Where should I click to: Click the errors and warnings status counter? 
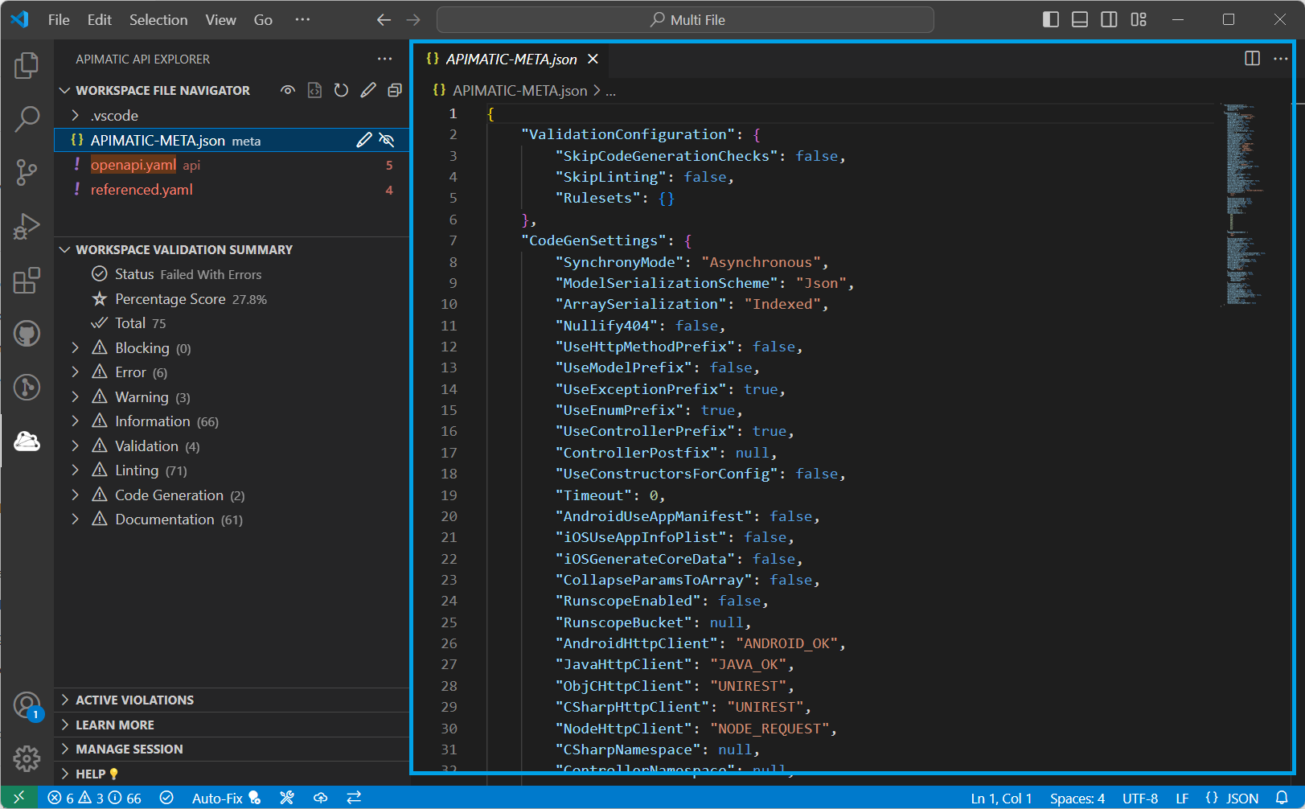(x=94, y=798)
